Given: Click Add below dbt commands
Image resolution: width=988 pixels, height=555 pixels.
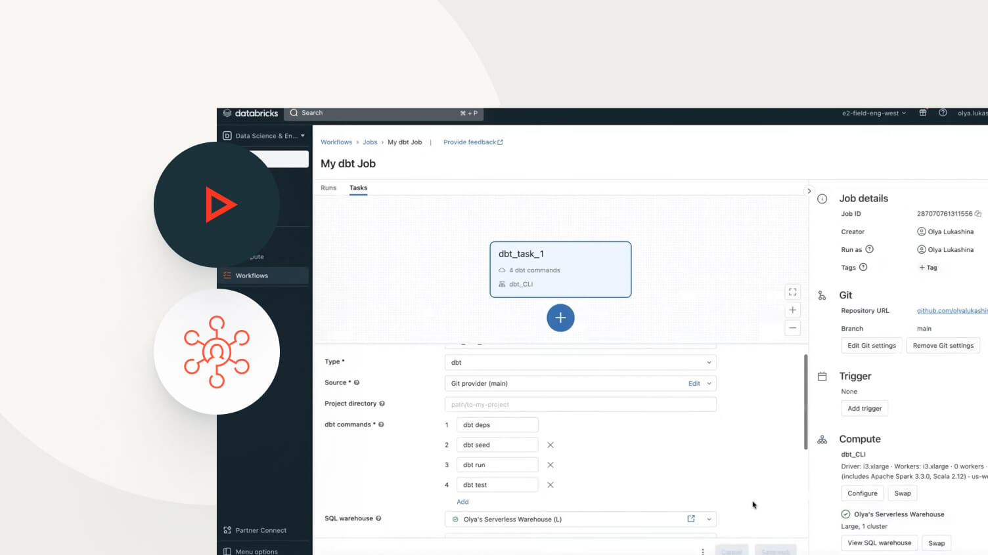Looking at the screenshot, I should tap(462, 502).
